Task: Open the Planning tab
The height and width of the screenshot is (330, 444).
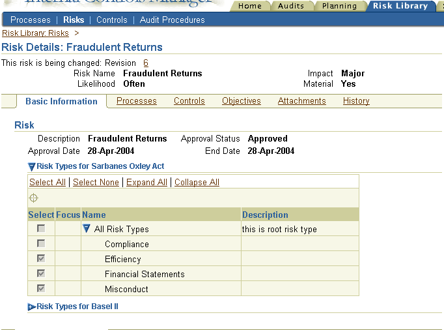Action: (x=339, y=6)
